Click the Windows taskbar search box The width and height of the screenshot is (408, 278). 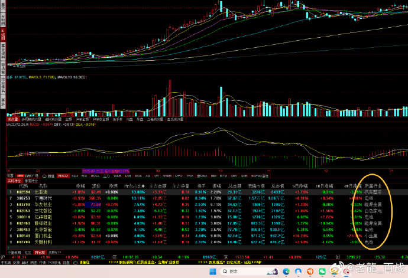(248, 272)
